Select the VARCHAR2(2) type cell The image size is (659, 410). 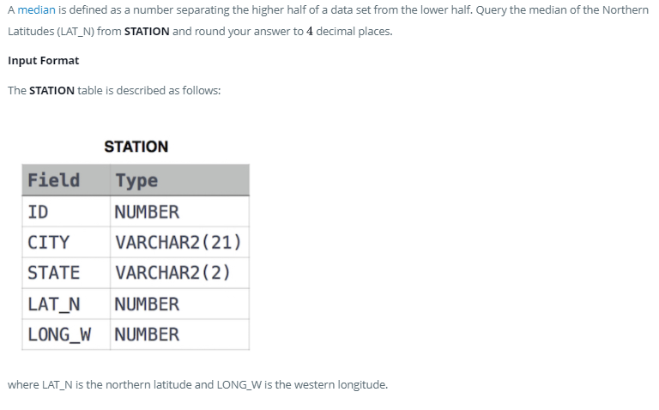click(172, 274)
